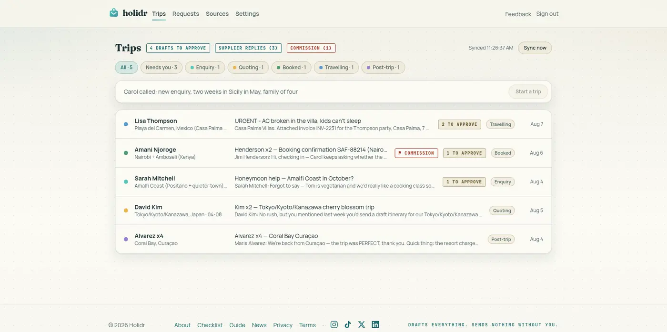The image size is (667, 332).
Task: Click the Quoting status tag on David Kim row
Action: click(x=502, y=211)
